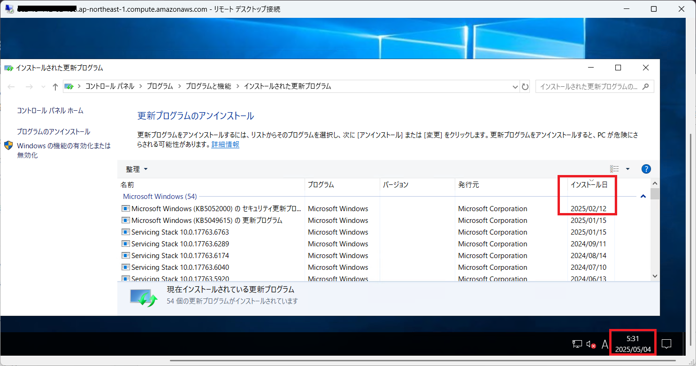The image size is (696, 366).
Task: Open the notification action center icon
Action: (666, 344)
